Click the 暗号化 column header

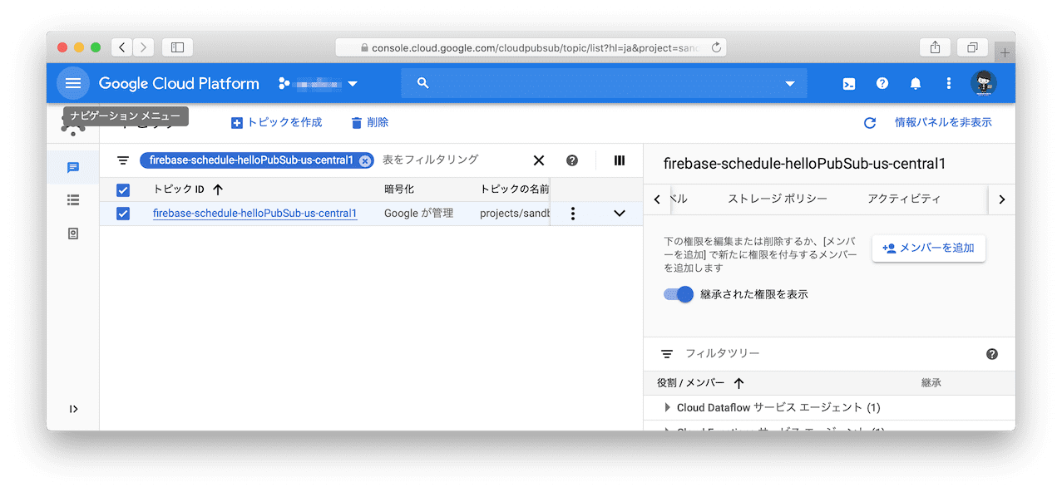(399, 189)
